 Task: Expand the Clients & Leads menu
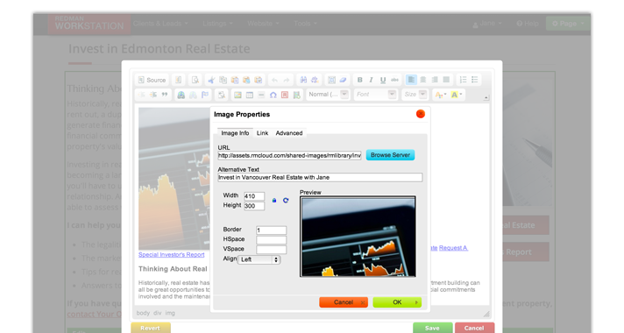[160, 24]
